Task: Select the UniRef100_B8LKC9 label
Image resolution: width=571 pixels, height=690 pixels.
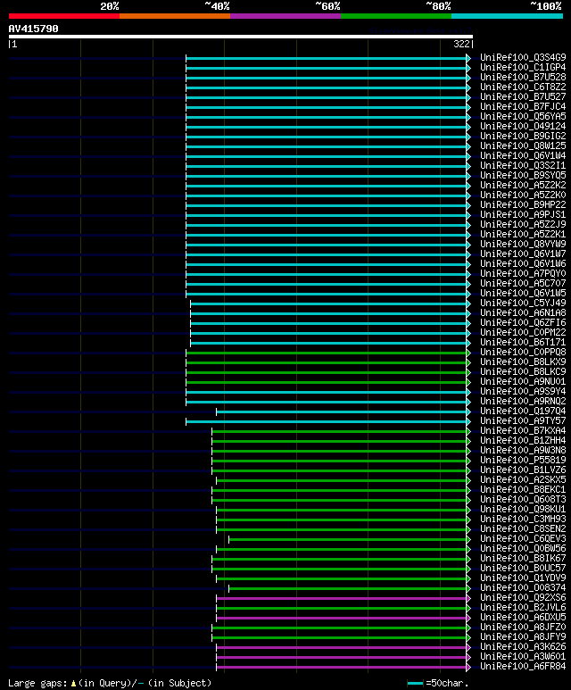Action: click(x=523, y=371)
